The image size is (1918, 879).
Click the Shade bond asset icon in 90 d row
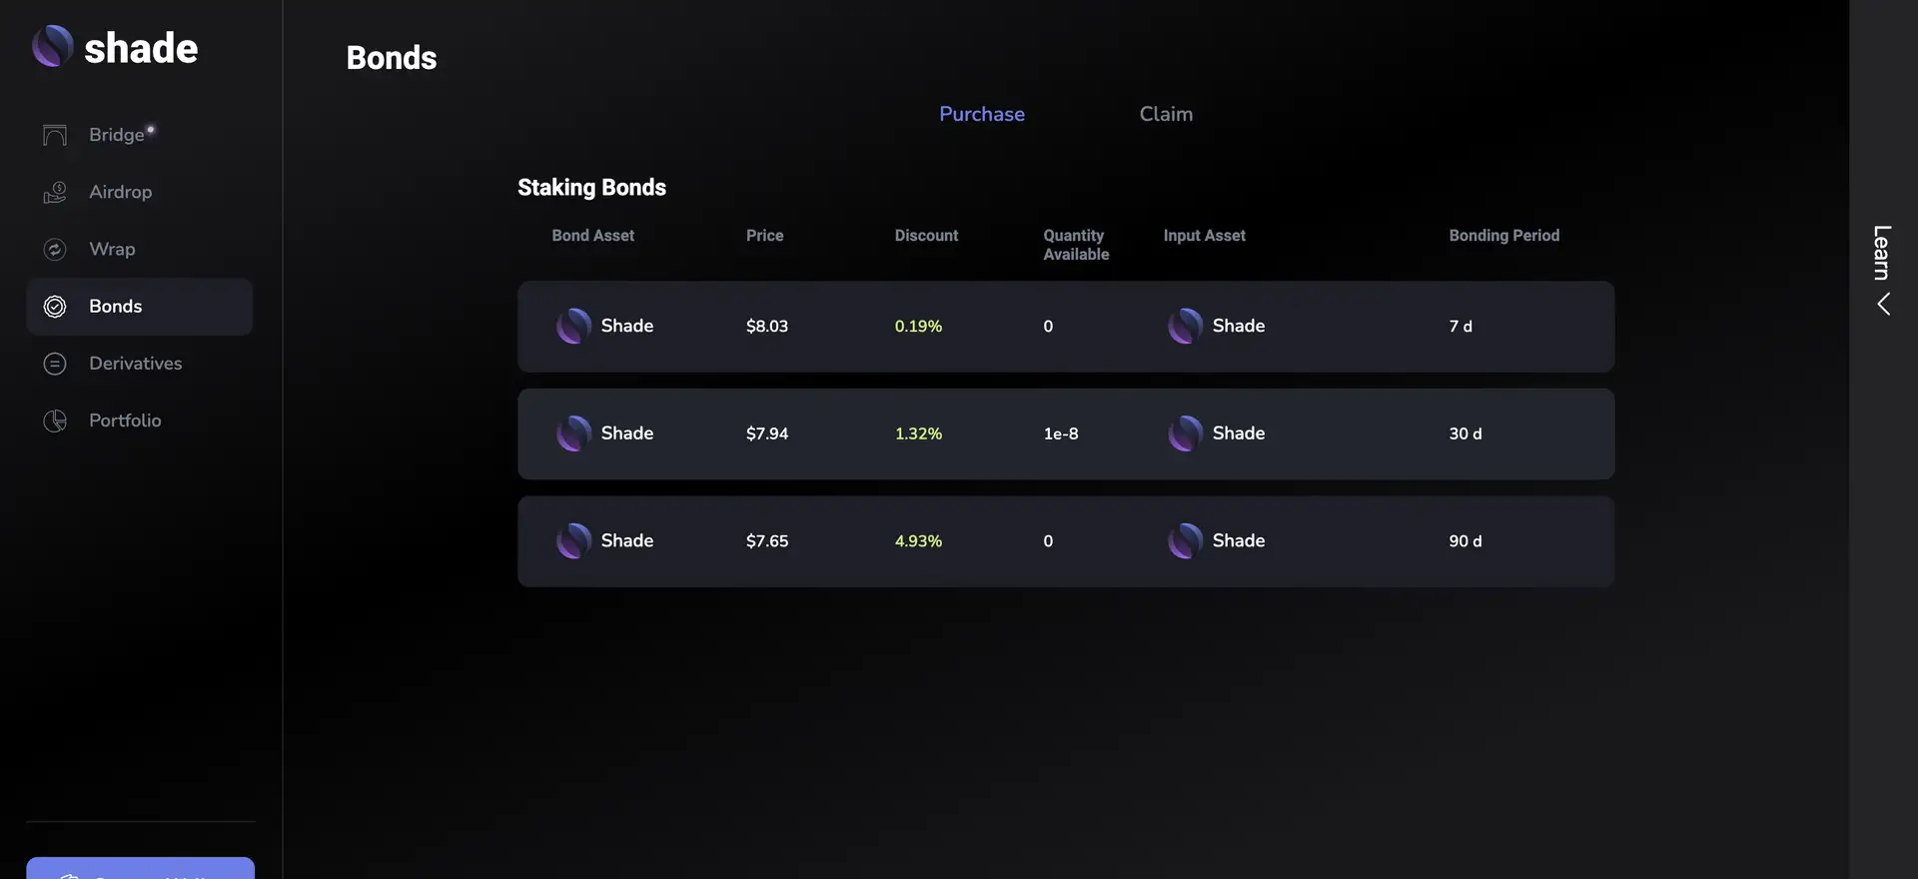573,540
